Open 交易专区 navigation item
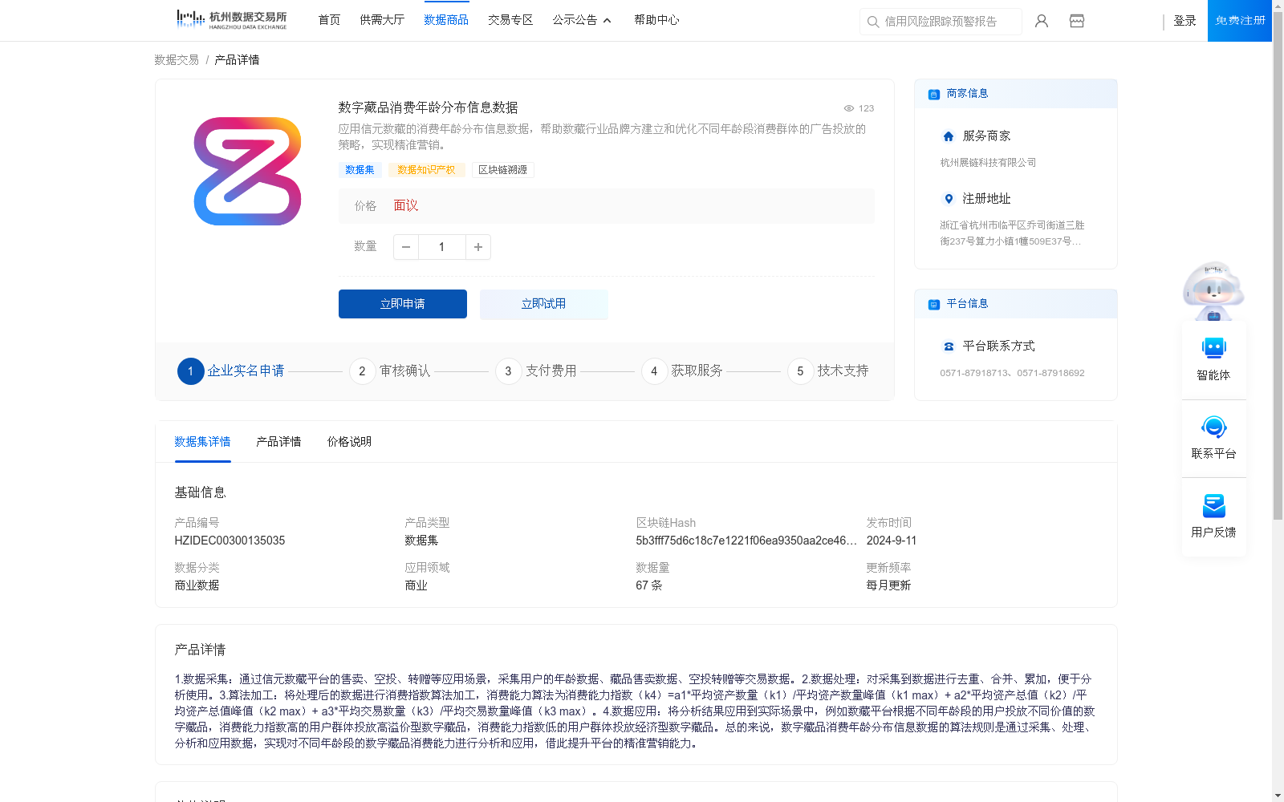Screen dimensions: 1284x802 (510, 20)
